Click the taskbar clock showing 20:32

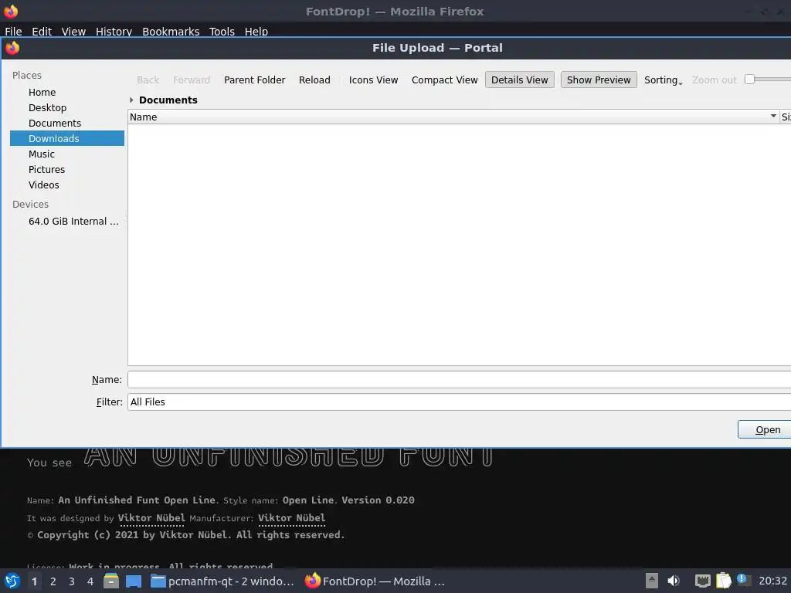(772, 581)
